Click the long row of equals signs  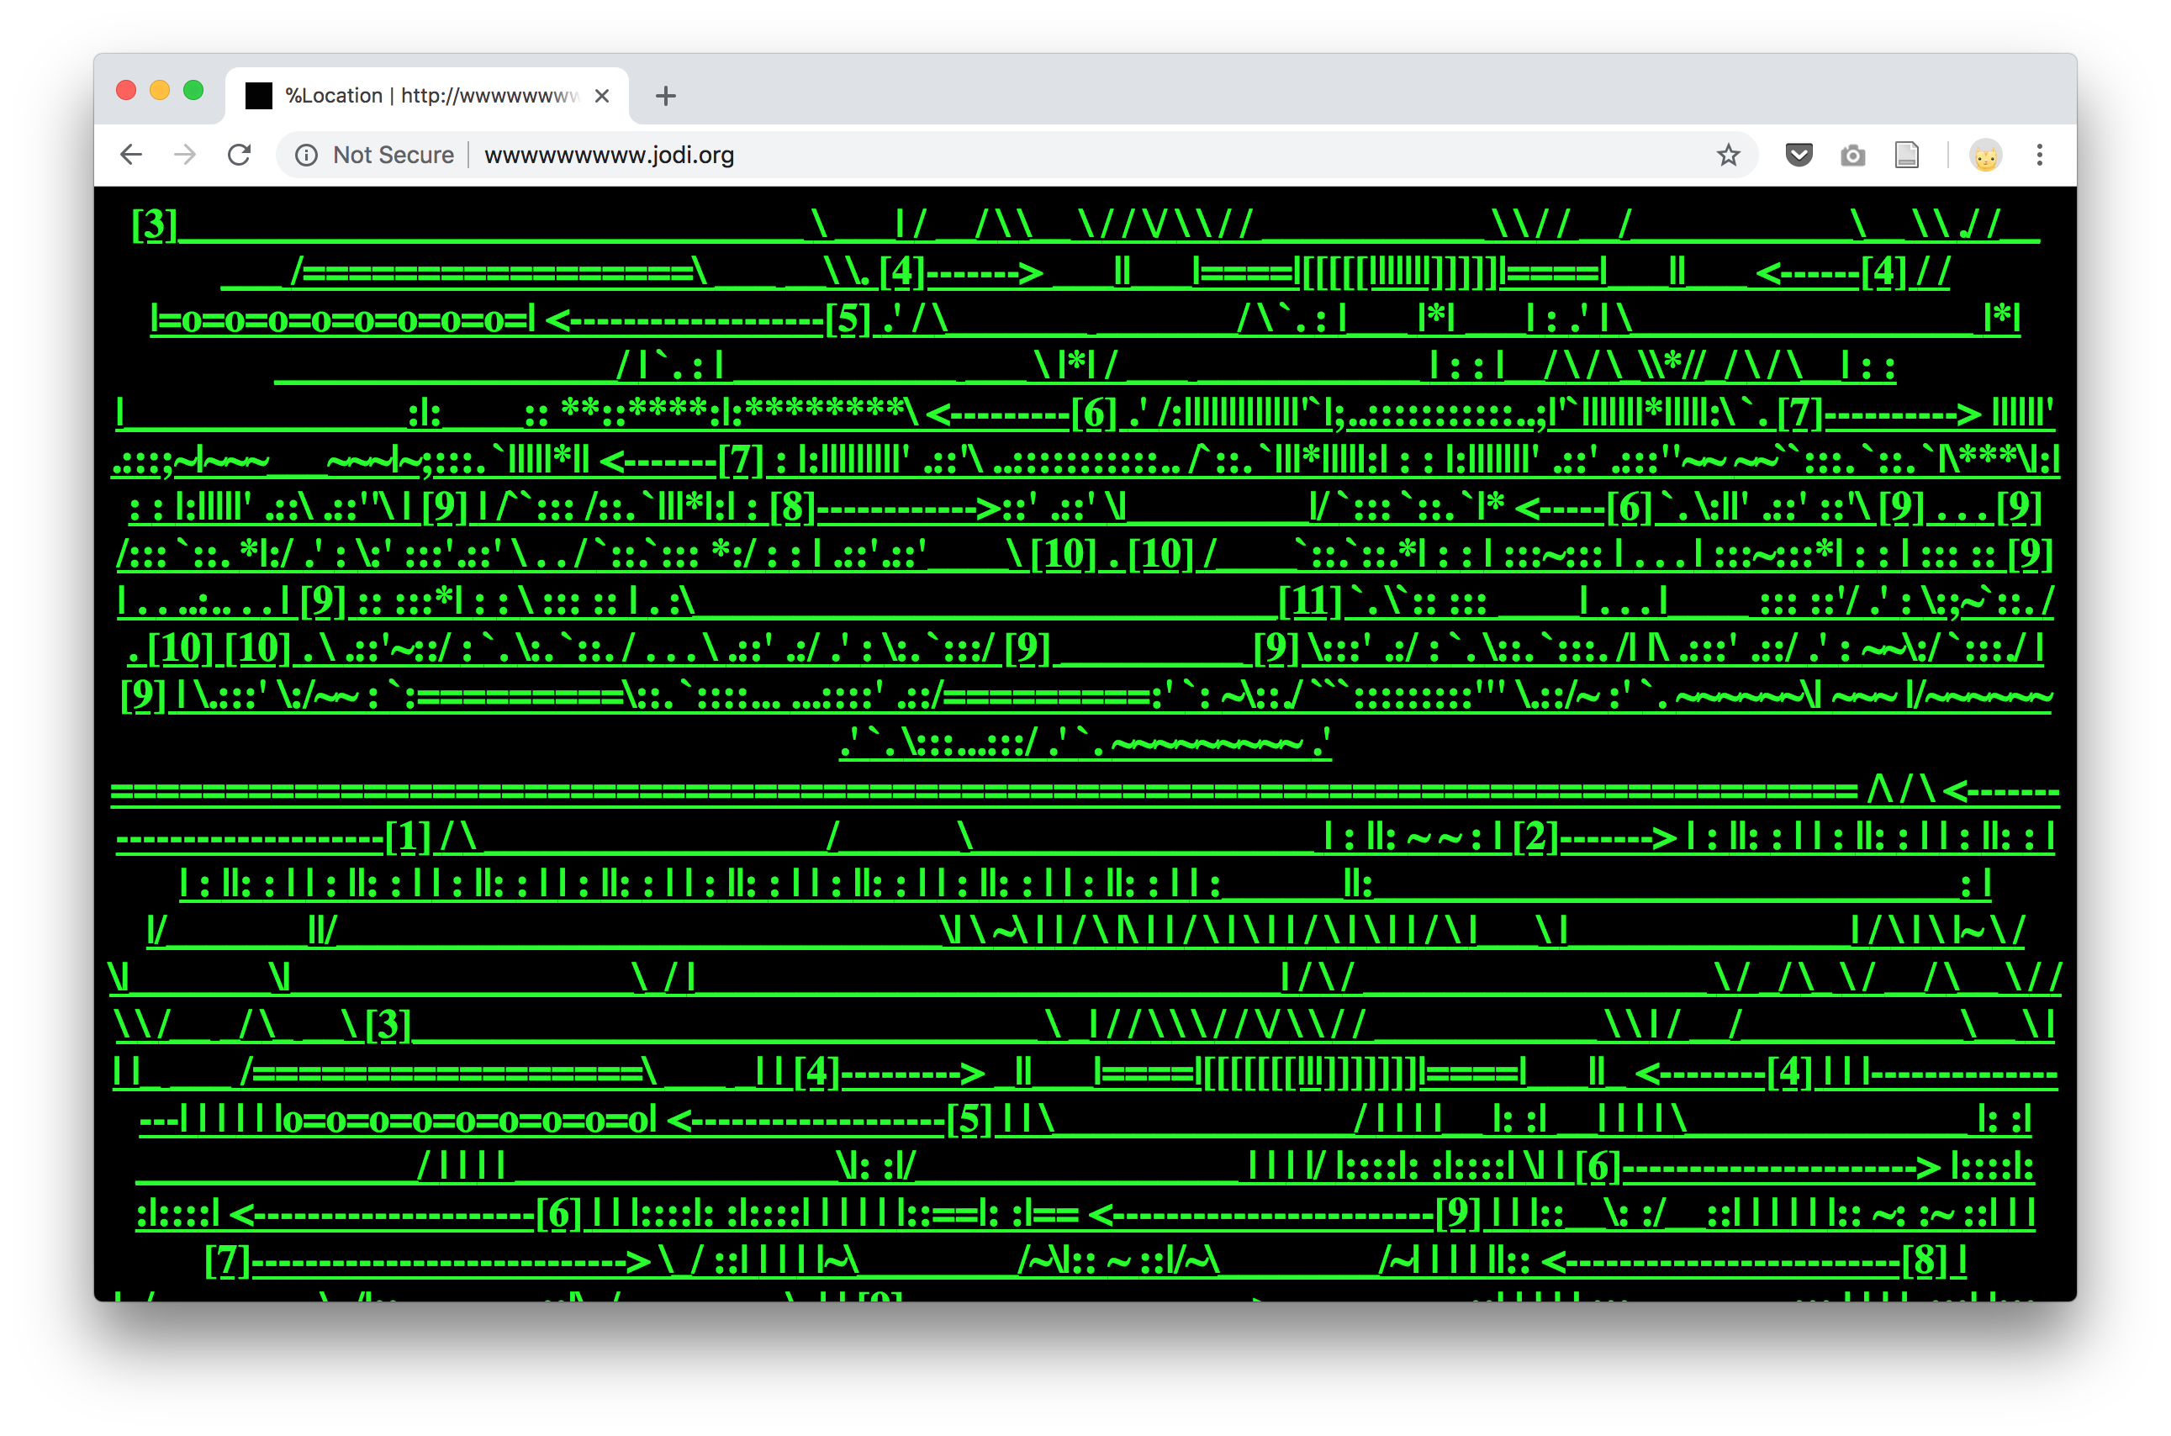click(x=985, y=789)
